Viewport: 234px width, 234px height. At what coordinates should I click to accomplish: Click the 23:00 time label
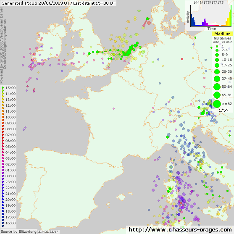(x=11, y=182)
